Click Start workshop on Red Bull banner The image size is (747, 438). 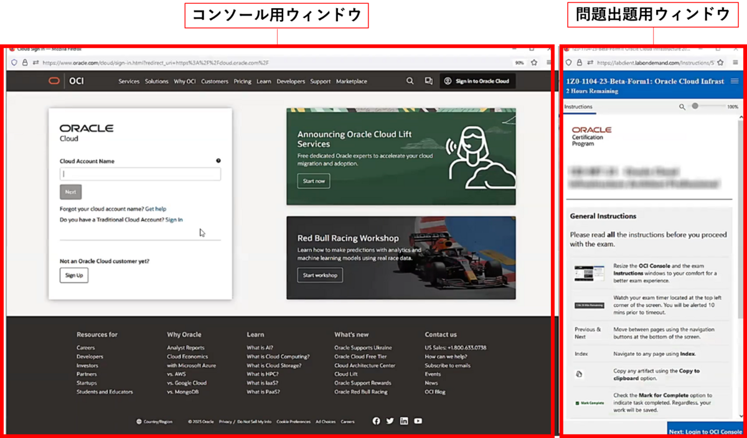pyautogui.click(x=320, y=275)
